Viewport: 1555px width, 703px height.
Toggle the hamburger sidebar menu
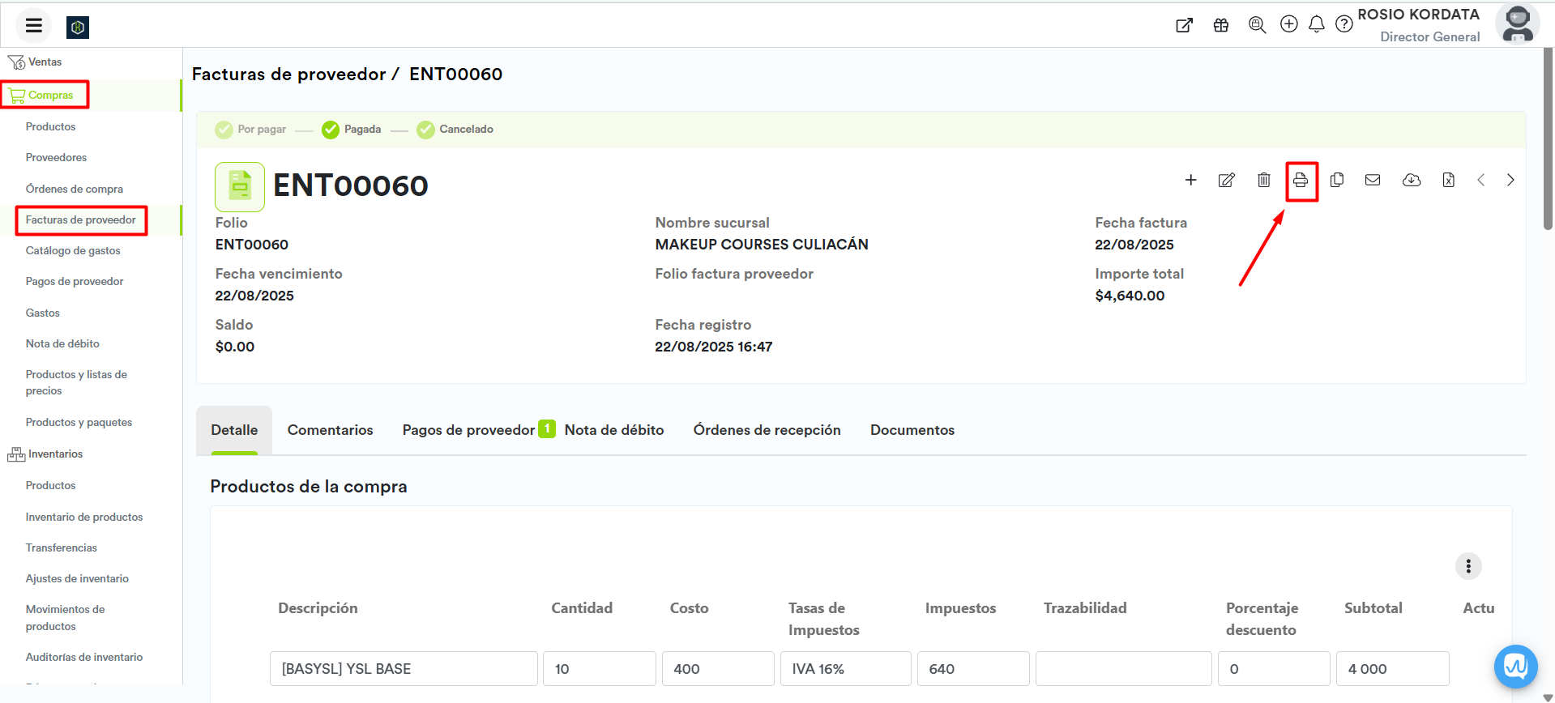point(33,26)
